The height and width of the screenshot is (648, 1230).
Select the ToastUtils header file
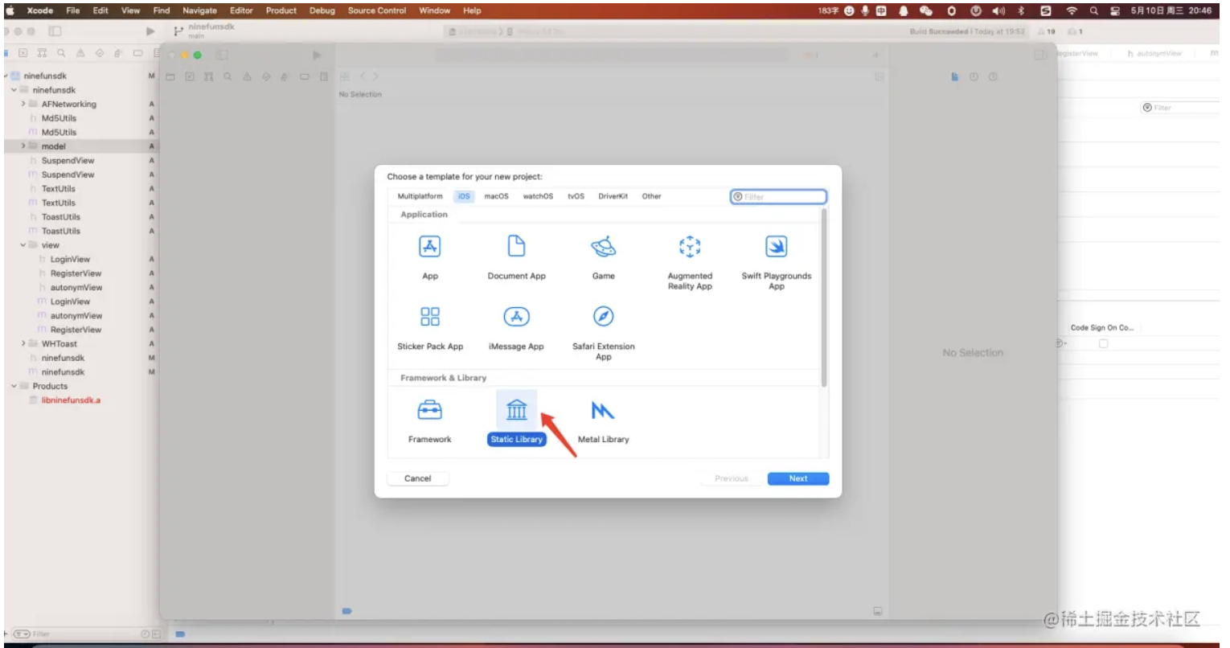(x=60, y=217)
